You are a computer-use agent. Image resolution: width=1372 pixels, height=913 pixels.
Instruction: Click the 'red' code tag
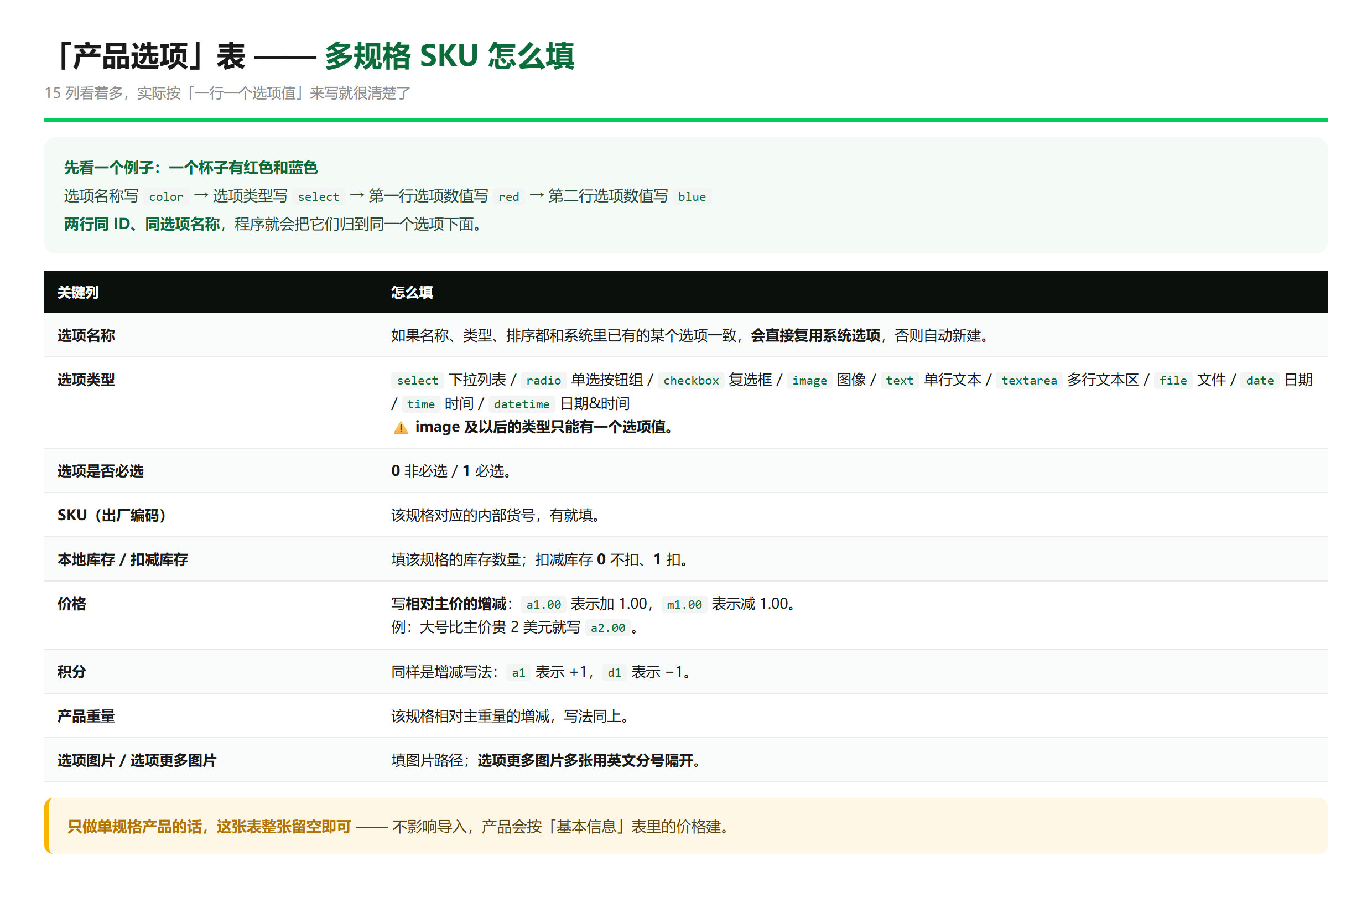[x=508, y=197]
